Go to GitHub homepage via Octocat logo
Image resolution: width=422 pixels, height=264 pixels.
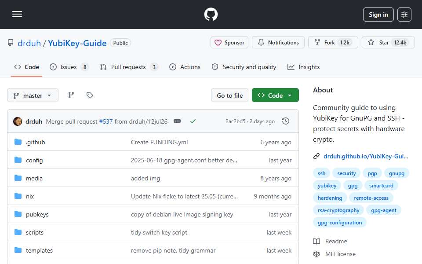pyautogui.click(x=211, y=14)
